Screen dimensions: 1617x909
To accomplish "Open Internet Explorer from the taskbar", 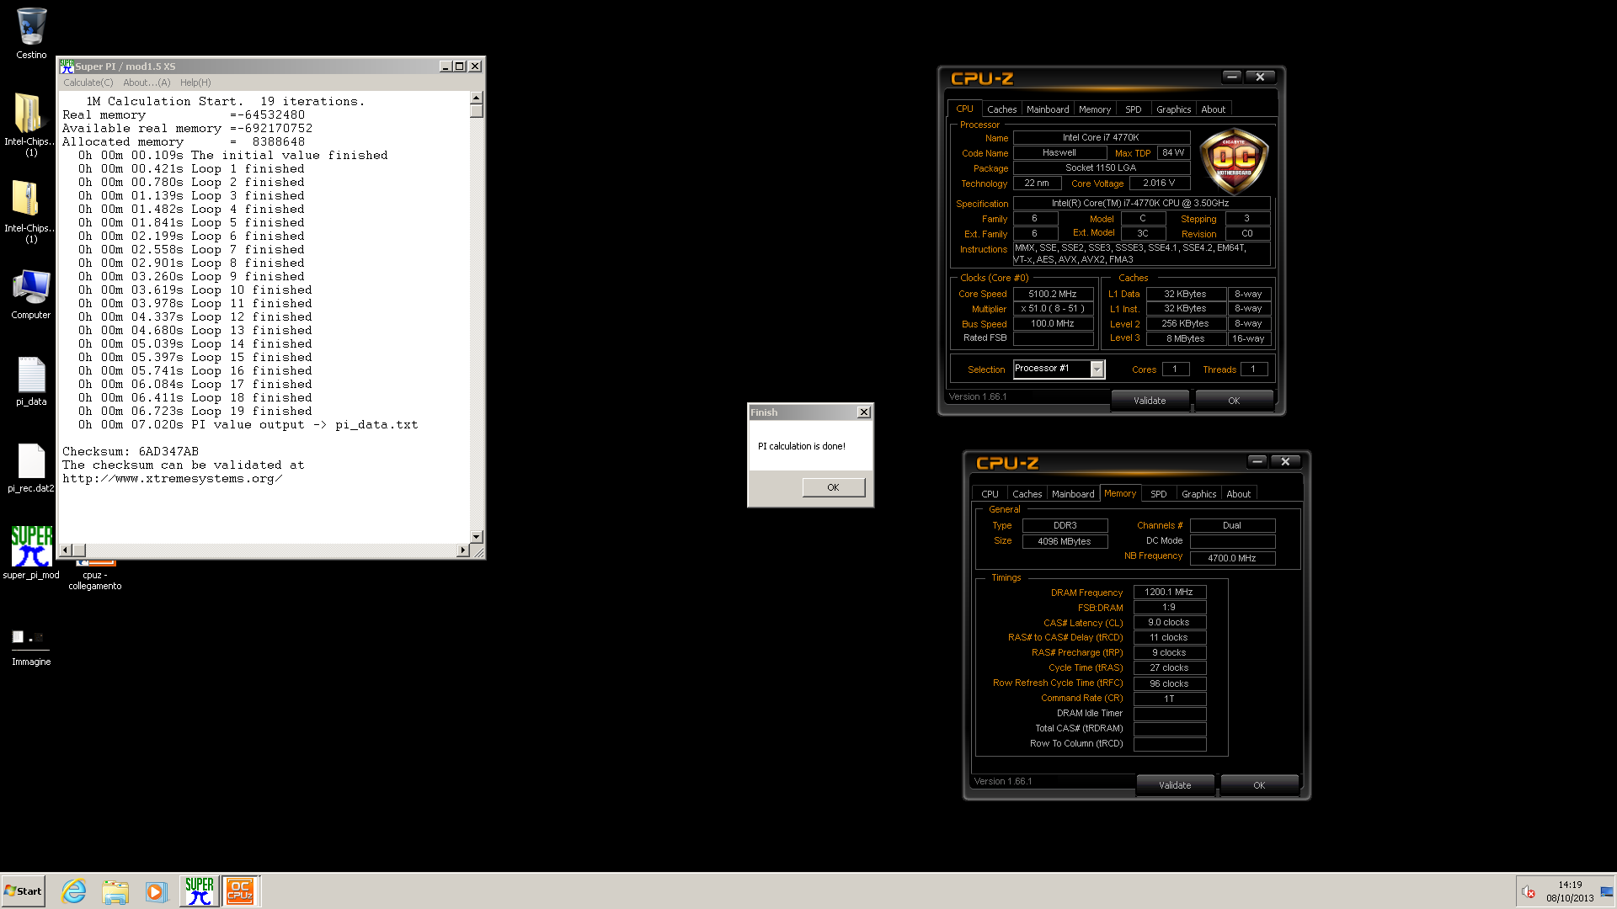I will point(74,891).
